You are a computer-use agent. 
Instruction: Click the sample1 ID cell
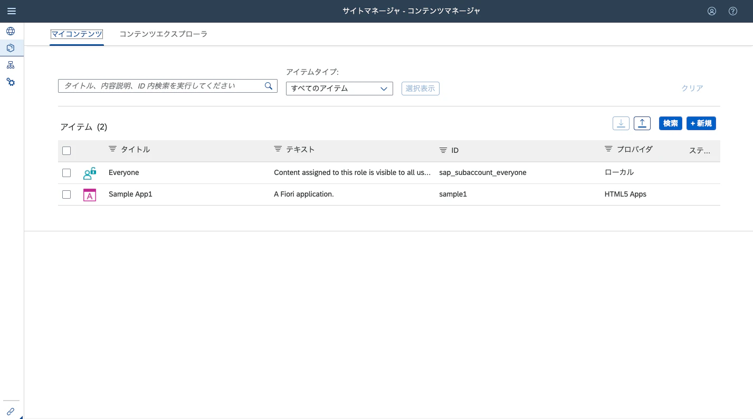click(453, 194)
